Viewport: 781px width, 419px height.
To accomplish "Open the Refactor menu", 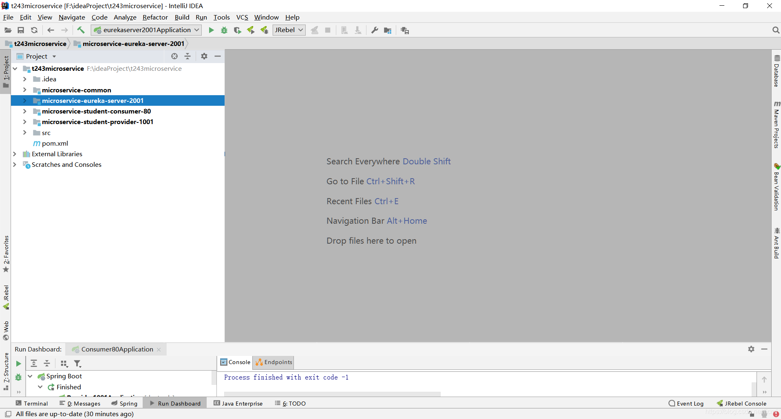I will click(x=155, y=17).
